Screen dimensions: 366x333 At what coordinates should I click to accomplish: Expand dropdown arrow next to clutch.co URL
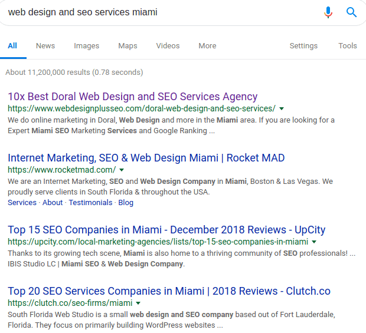138,303
